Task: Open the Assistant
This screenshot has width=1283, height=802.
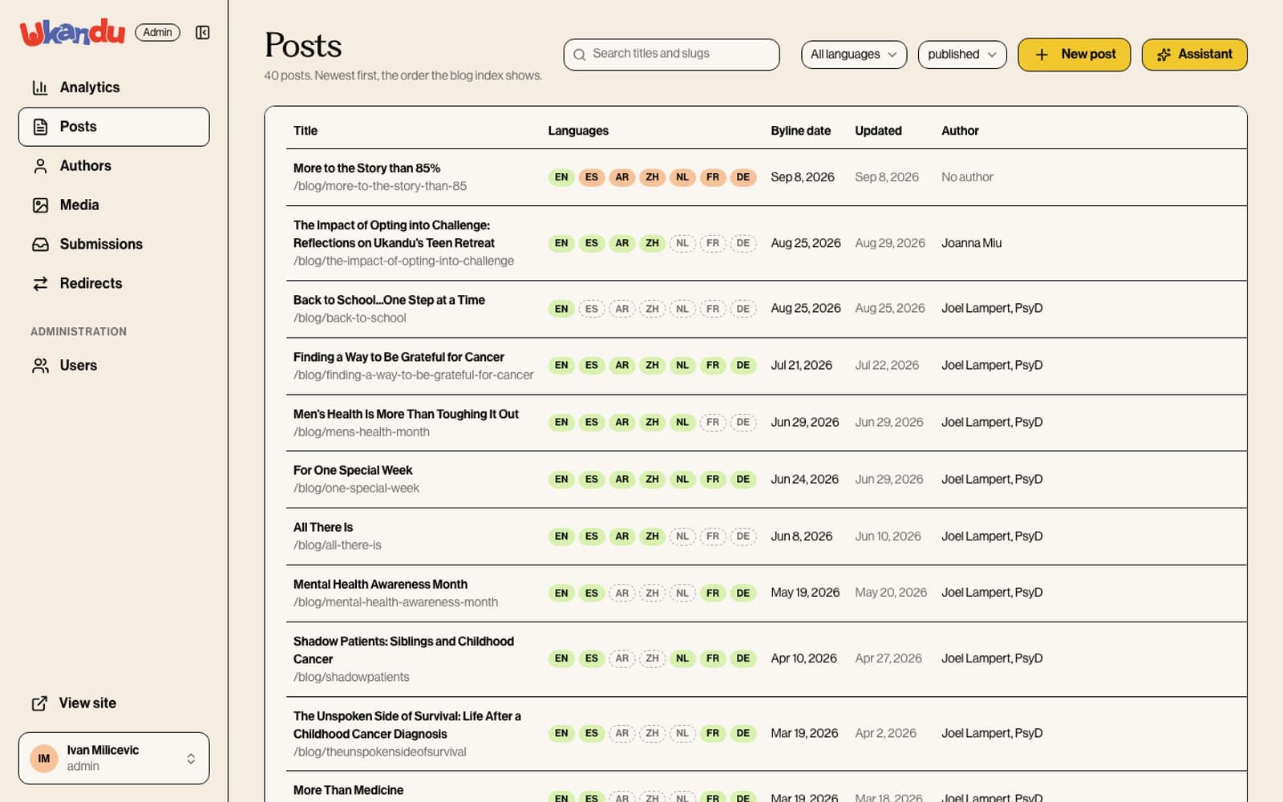Action: tap(1195, 55)
